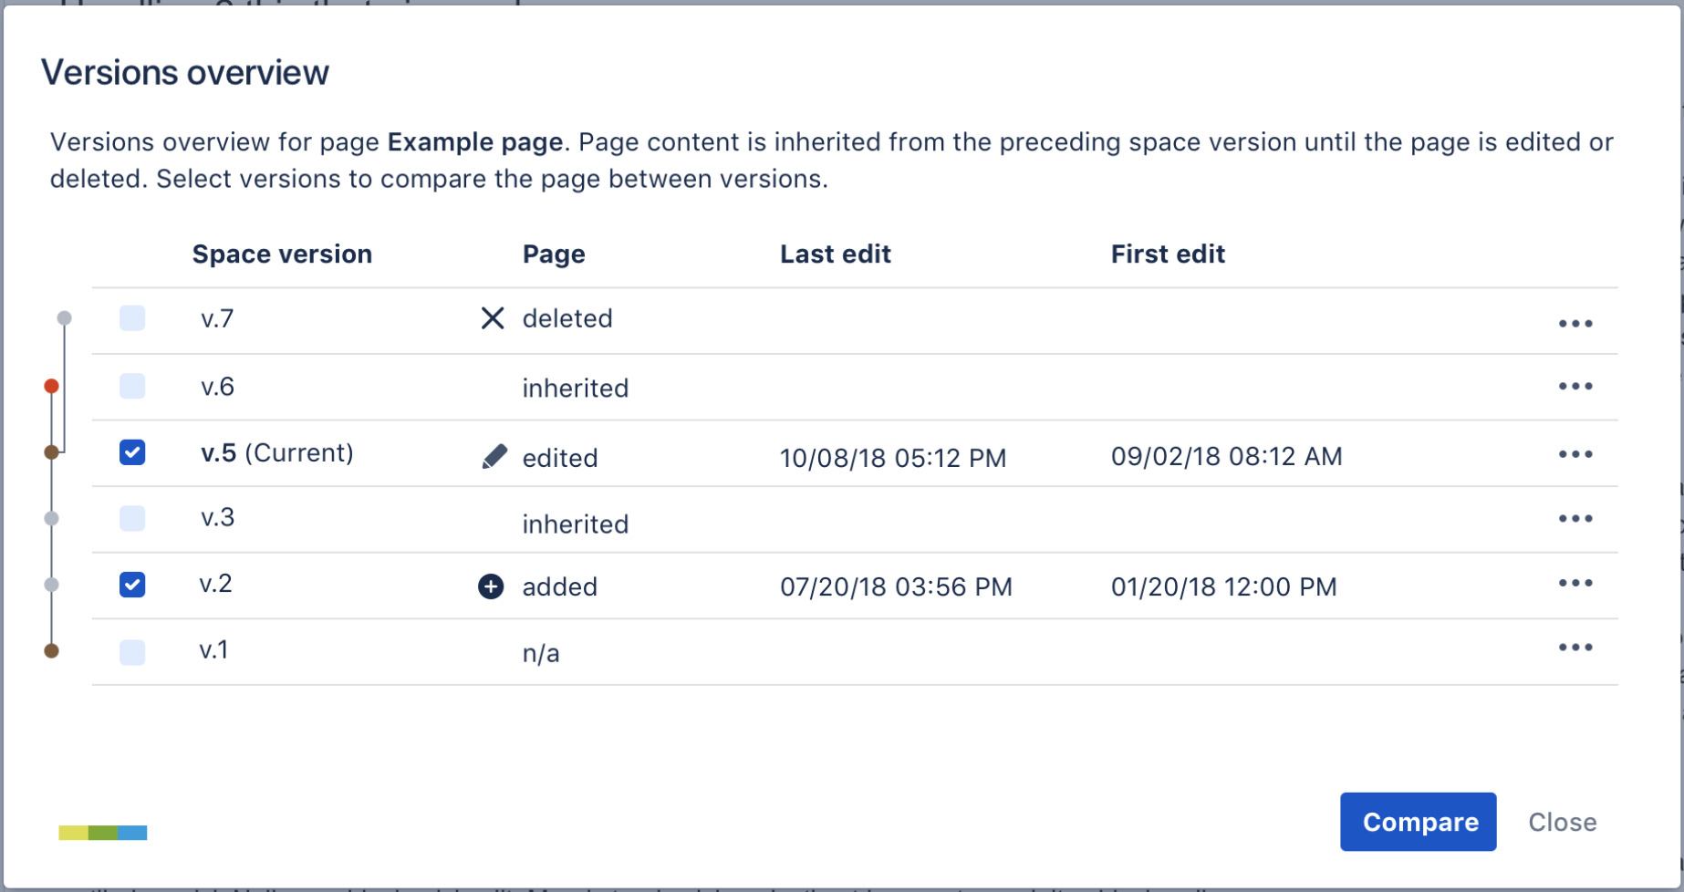Open the three-dot menu for v.3

pos(1575,519)
